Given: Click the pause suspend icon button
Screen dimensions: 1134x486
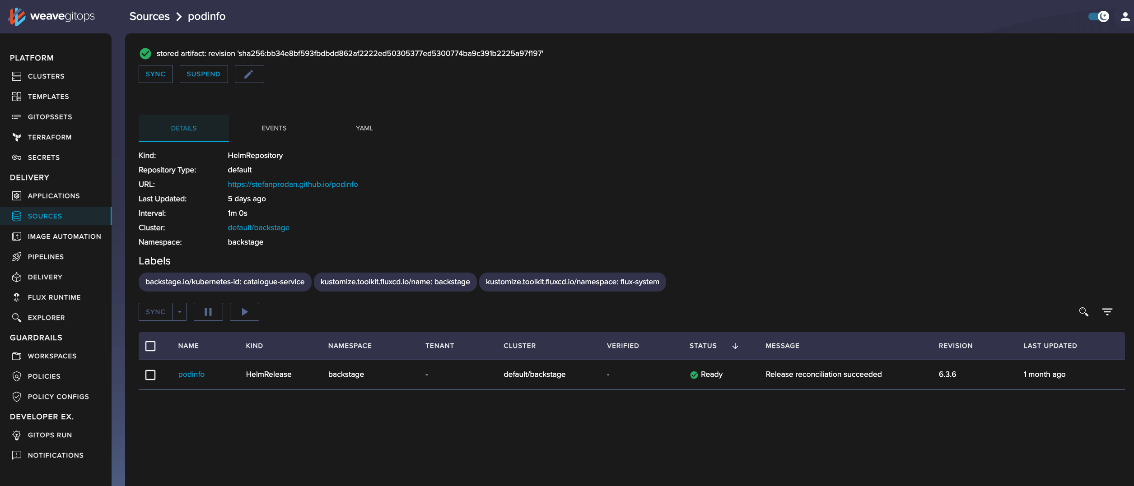Looking at the screenshot, I should (x=208, y=312).
